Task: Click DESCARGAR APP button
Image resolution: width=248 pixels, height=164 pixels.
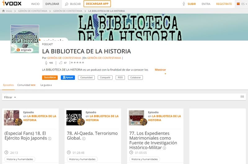Action: 97,4
